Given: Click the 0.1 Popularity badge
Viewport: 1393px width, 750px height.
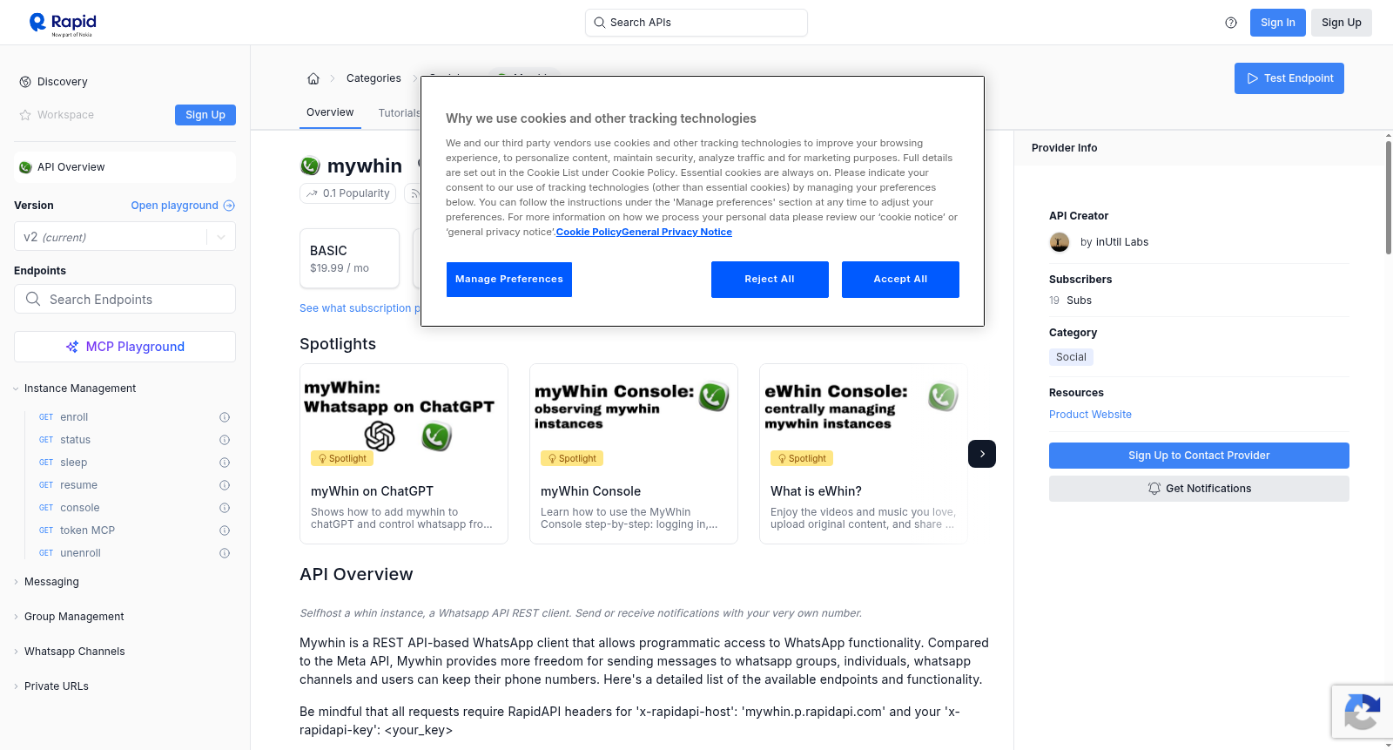Looking at the screenshot, I should pos(347,193).
